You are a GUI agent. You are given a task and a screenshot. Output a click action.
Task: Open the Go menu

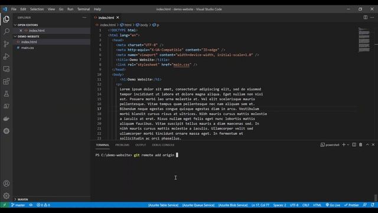(x=61, y=9)
